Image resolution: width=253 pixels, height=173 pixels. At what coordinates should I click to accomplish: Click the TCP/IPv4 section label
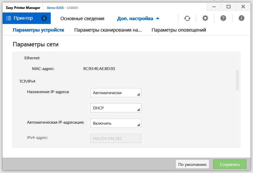point(27,81)
